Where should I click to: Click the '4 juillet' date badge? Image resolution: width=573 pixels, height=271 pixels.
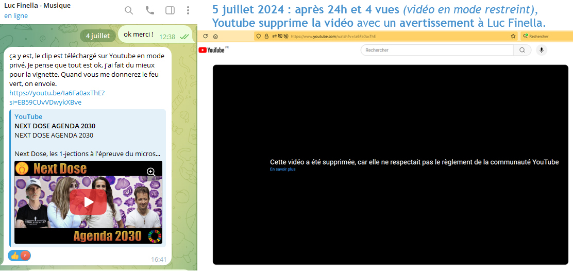[97, 36]
